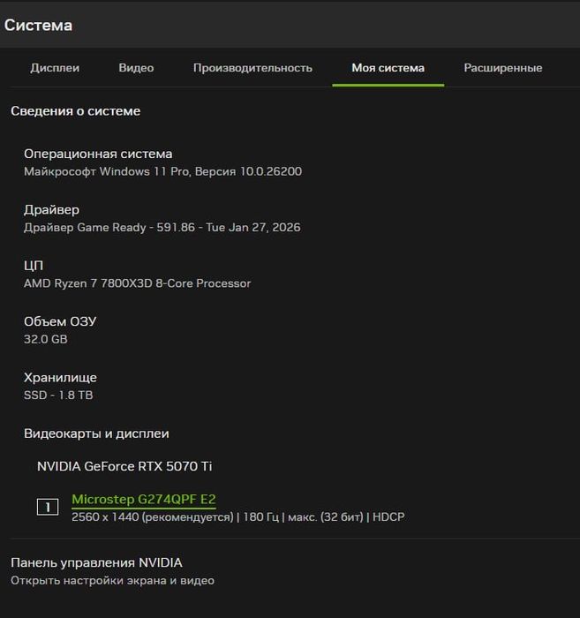Click the Объем ОЗУ label
The height and width of the screenshot is (618, 580).
coord(60,321)
